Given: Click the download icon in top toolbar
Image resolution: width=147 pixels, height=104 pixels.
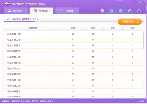Looking at the screenshot, I should coord(139,11).
